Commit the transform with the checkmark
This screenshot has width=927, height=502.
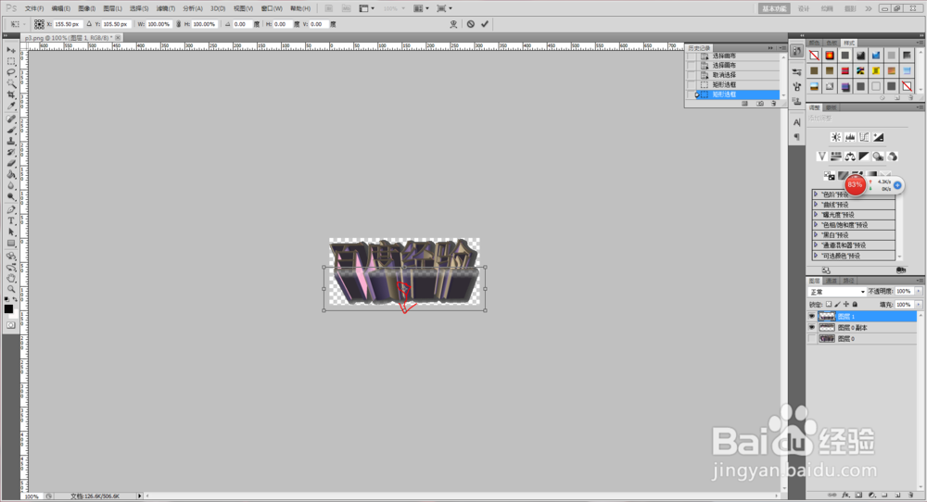point(485,24)
